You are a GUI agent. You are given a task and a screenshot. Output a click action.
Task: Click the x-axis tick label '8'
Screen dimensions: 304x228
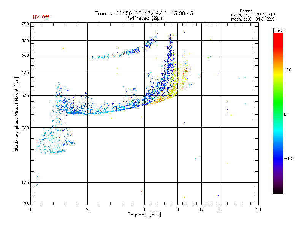[201, 209]
